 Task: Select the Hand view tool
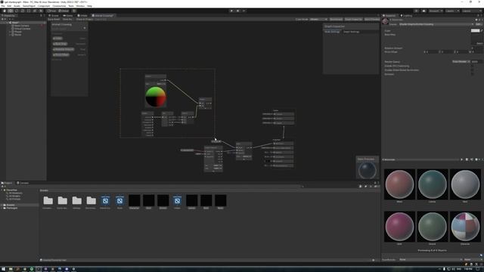5,11
